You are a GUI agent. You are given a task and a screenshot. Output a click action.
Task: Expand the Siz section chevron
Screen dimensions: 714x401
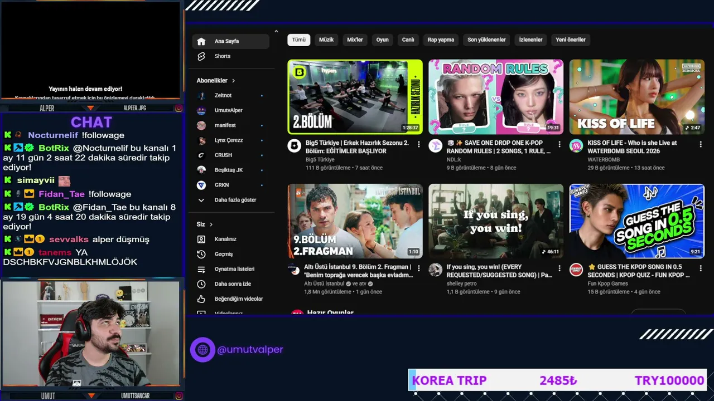[x=211, y=224]
